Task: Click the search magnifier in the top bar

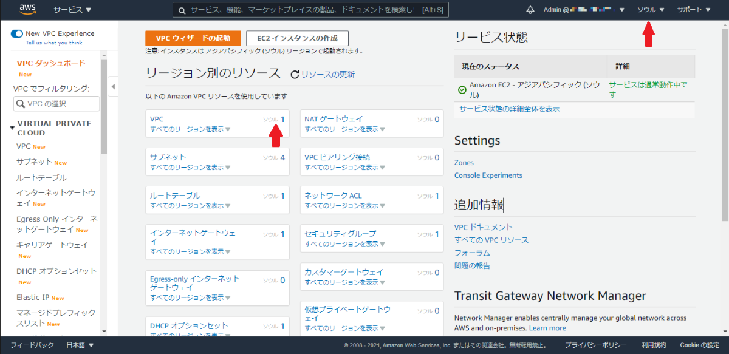Action: (x=182, y=10)
